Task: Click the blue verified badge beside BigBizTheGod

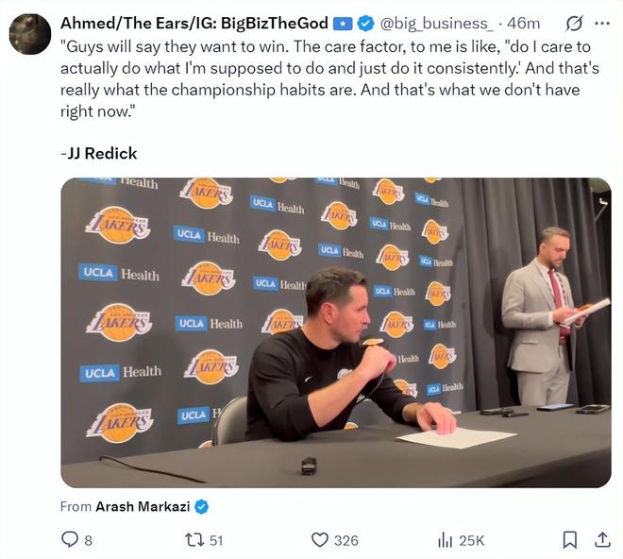Action: point(365,23)
